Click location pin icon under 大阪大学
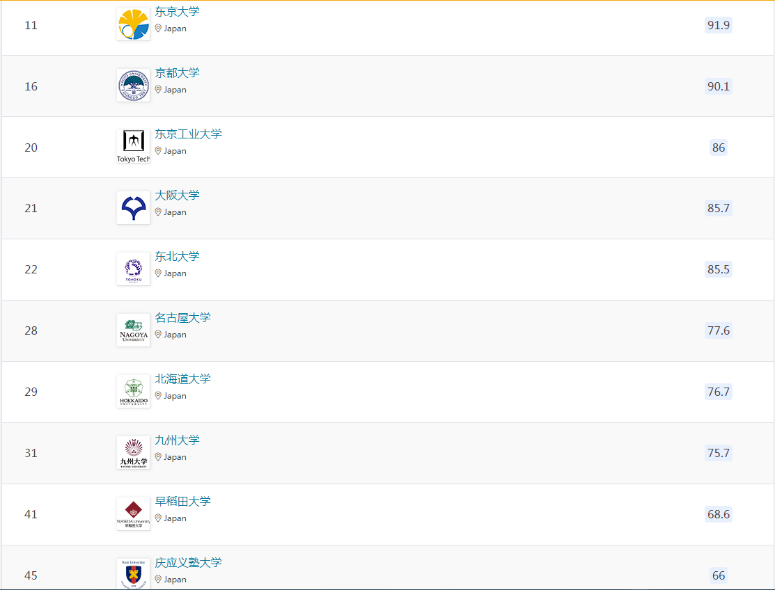Screen dimensions: 775x590 pyautogui.click(x=158, y=212)
